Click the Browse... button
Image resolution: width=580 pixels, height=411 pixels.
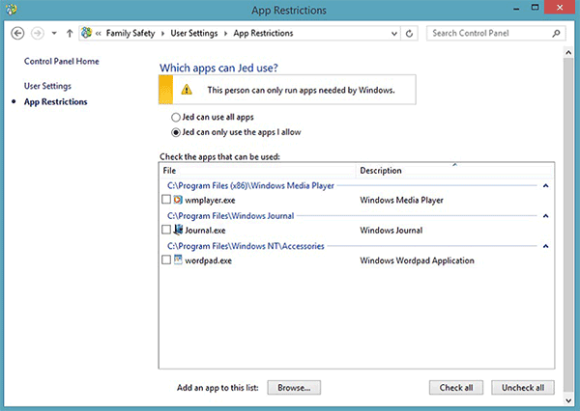(293, 387)
